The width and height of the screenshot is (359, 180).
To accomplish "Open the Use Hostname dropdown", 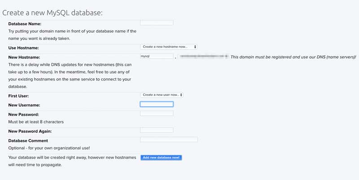I will point(169,47).
